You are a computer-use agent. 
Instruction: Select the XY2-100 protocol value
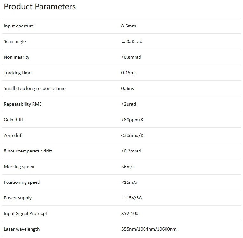[x=130, y=213]
